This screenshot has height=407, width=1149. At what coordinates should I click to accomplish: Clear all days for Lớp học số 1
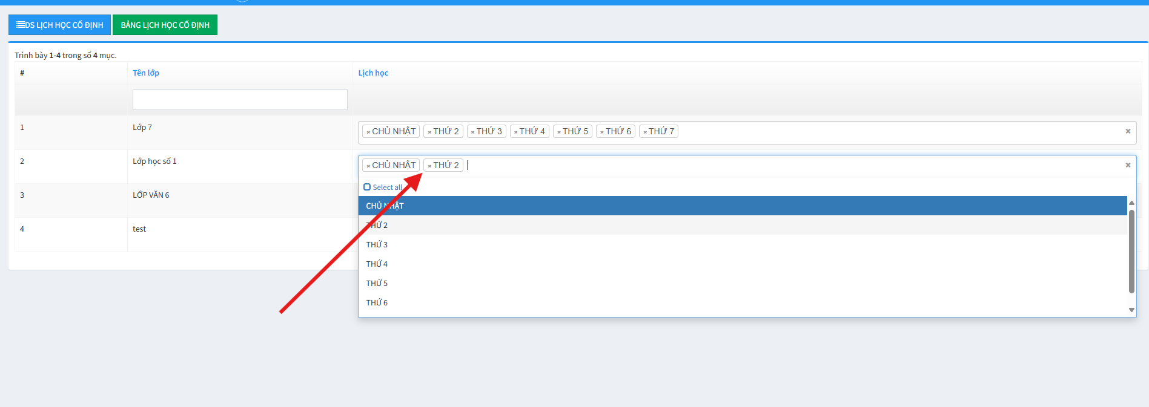coord(1128,165)
